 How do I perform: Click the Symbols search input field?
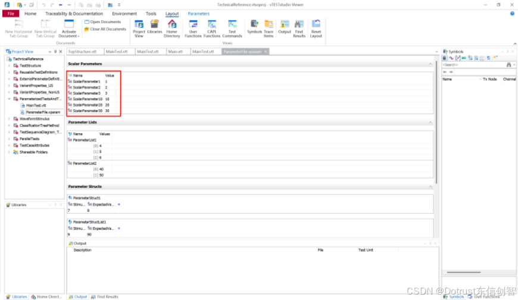coord(474,65)
